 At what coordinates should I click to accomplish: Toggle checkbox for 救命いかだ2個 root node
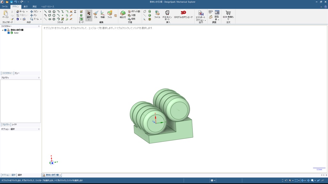(x=5, y=30)
